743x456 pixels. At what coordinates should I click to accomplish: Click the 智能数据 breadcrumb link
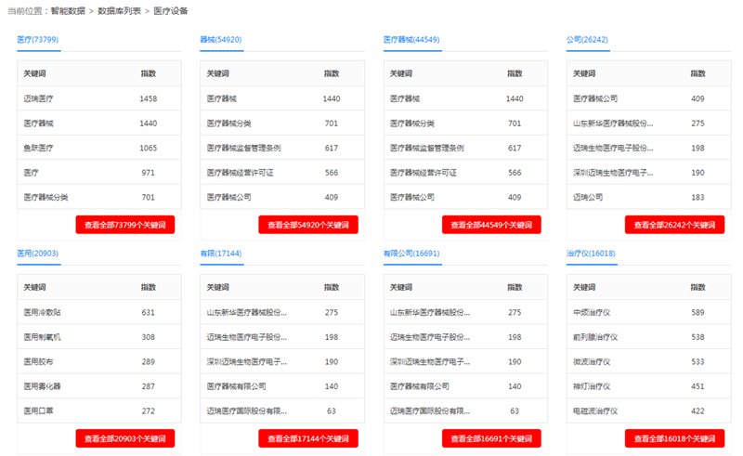click(68, 10)
